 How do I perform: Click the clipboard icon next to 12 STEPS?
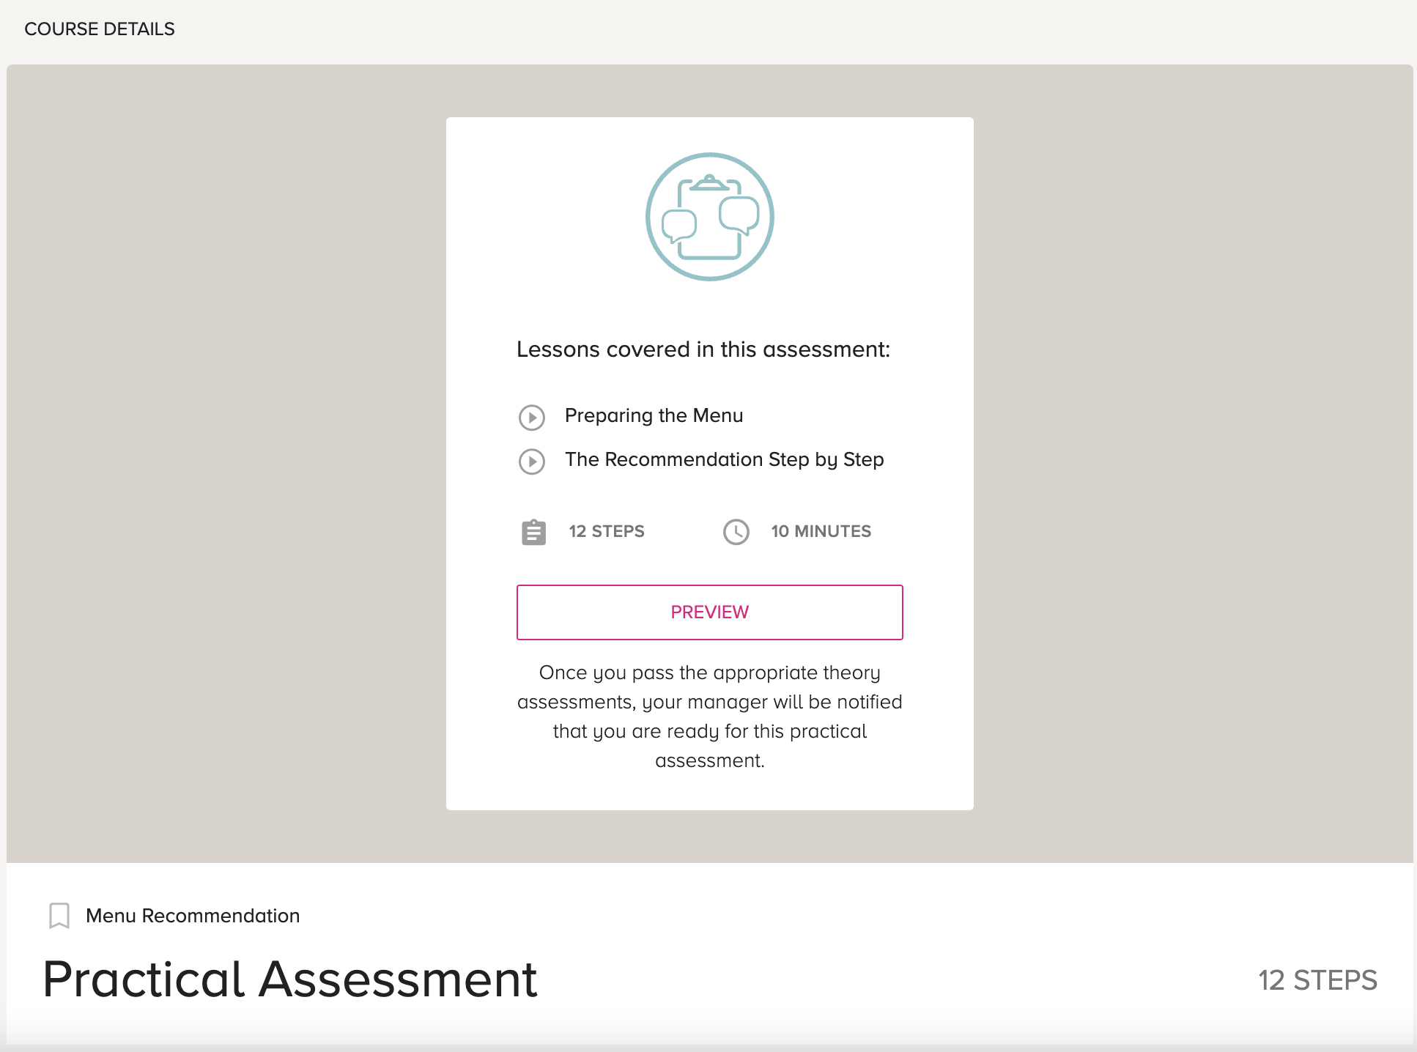click(533, 532)
